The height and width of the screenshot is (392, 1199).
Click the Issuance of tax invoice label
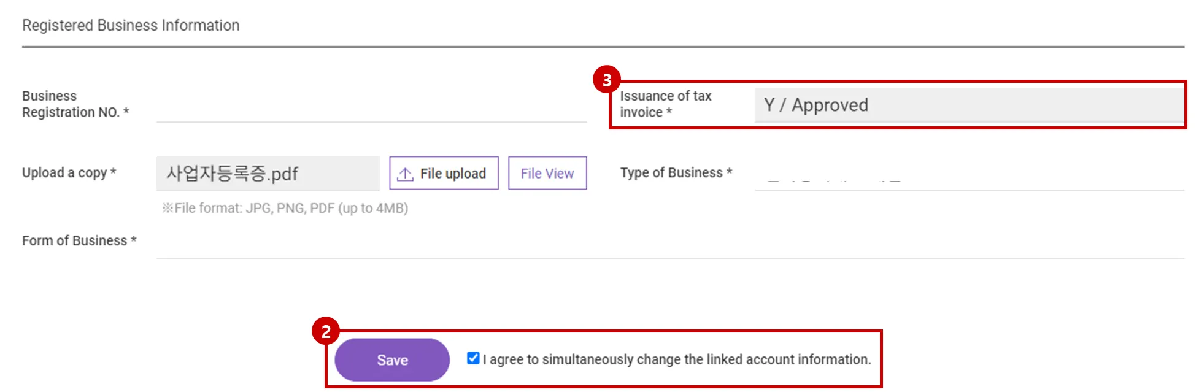point(665,104)
